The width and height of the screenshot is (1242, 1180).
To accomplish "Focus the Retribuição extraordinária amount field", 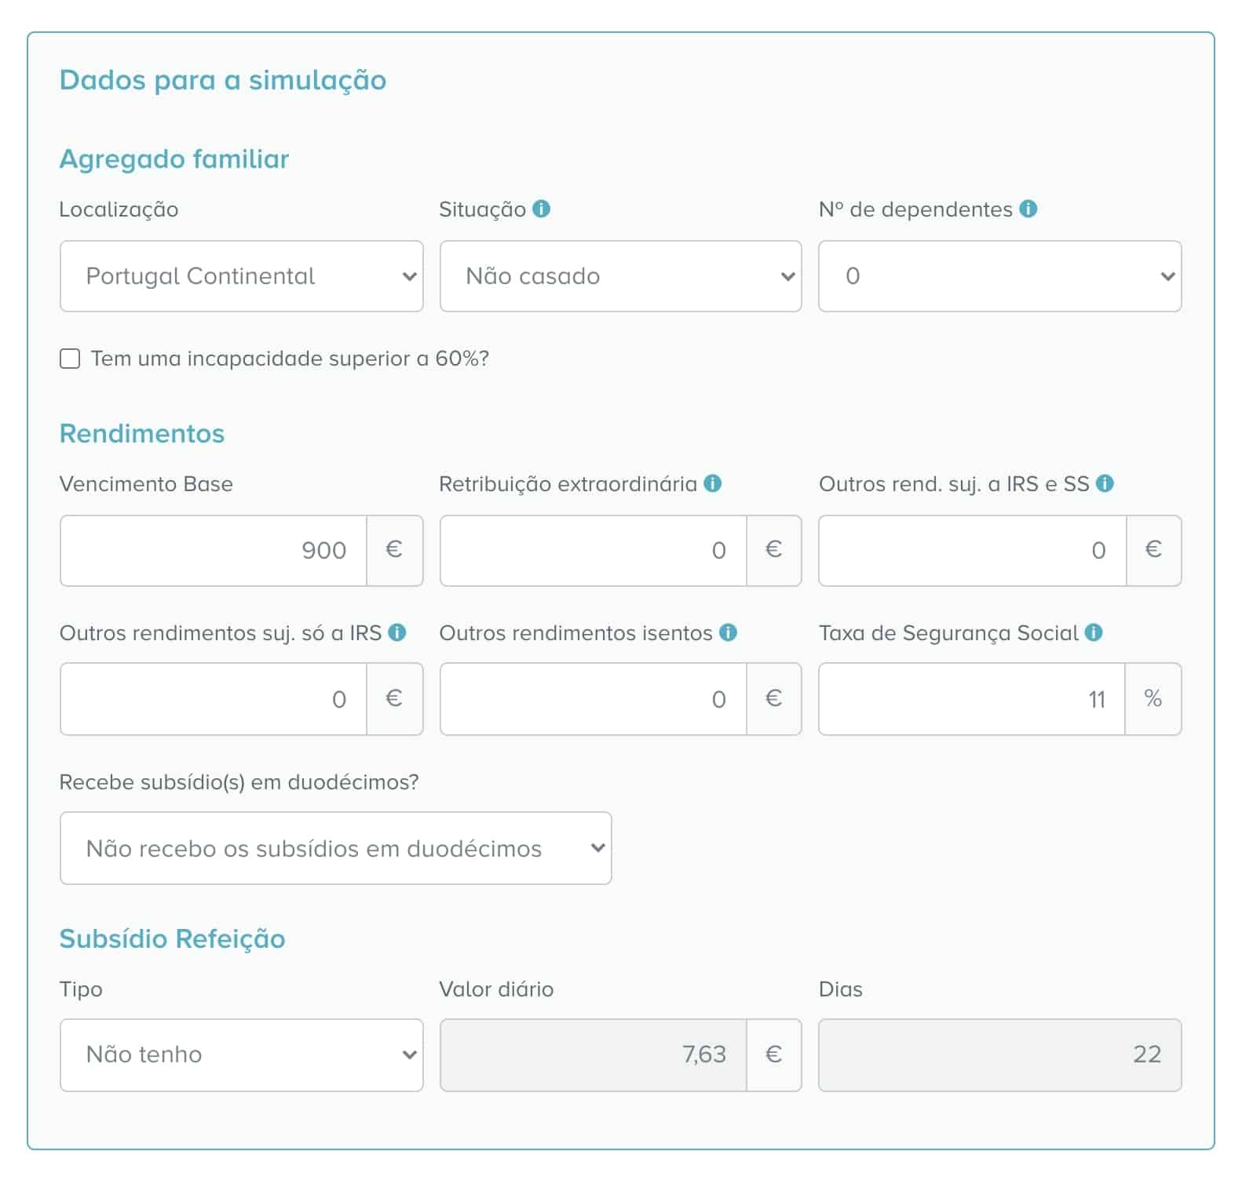I will (593, 551).
